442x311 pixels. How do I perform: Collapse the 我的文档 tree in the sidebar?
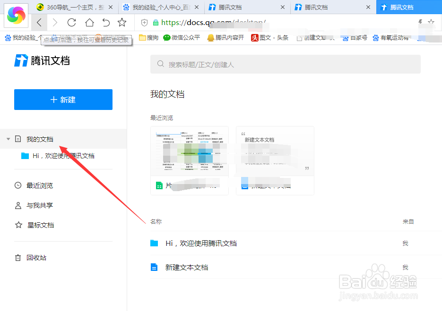click(x=8, y=138)
